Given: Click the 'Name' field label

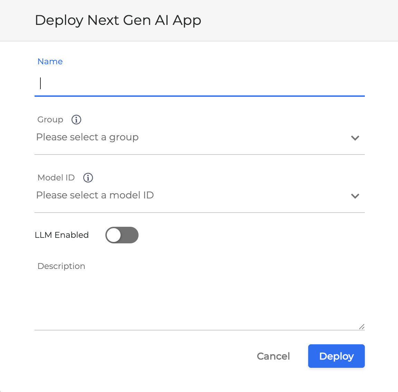Looking at the screenshot, I should tap(50, 62).
